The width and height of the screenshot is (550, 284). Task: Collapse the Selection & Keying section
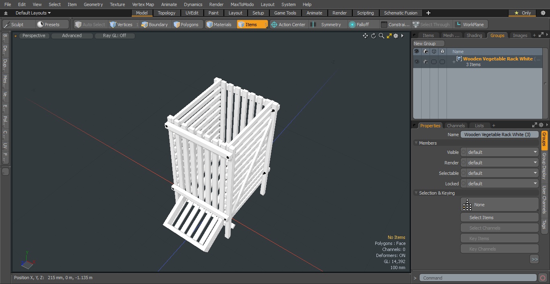coord(416,193)
